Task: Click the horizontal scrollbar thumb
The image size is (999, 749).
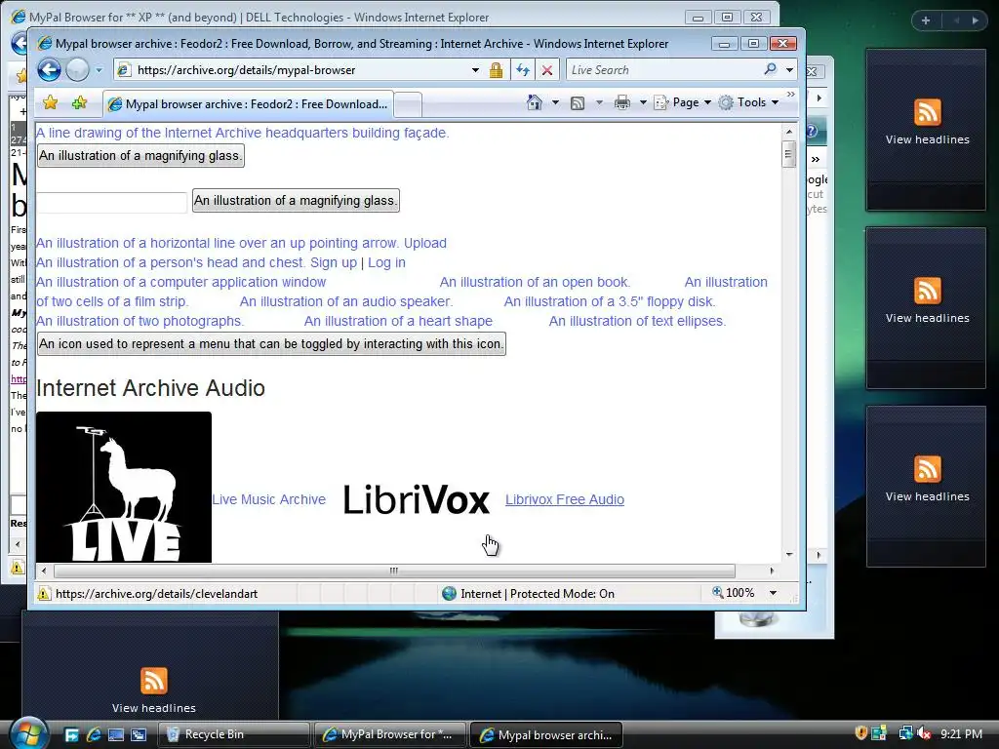Action: point(394,571)
